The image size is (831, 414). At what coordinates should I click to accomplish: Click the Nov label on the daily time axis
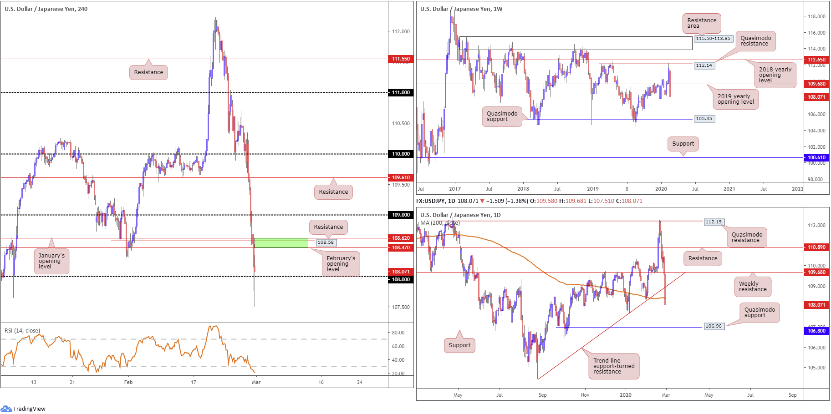[x=585, y=395]
